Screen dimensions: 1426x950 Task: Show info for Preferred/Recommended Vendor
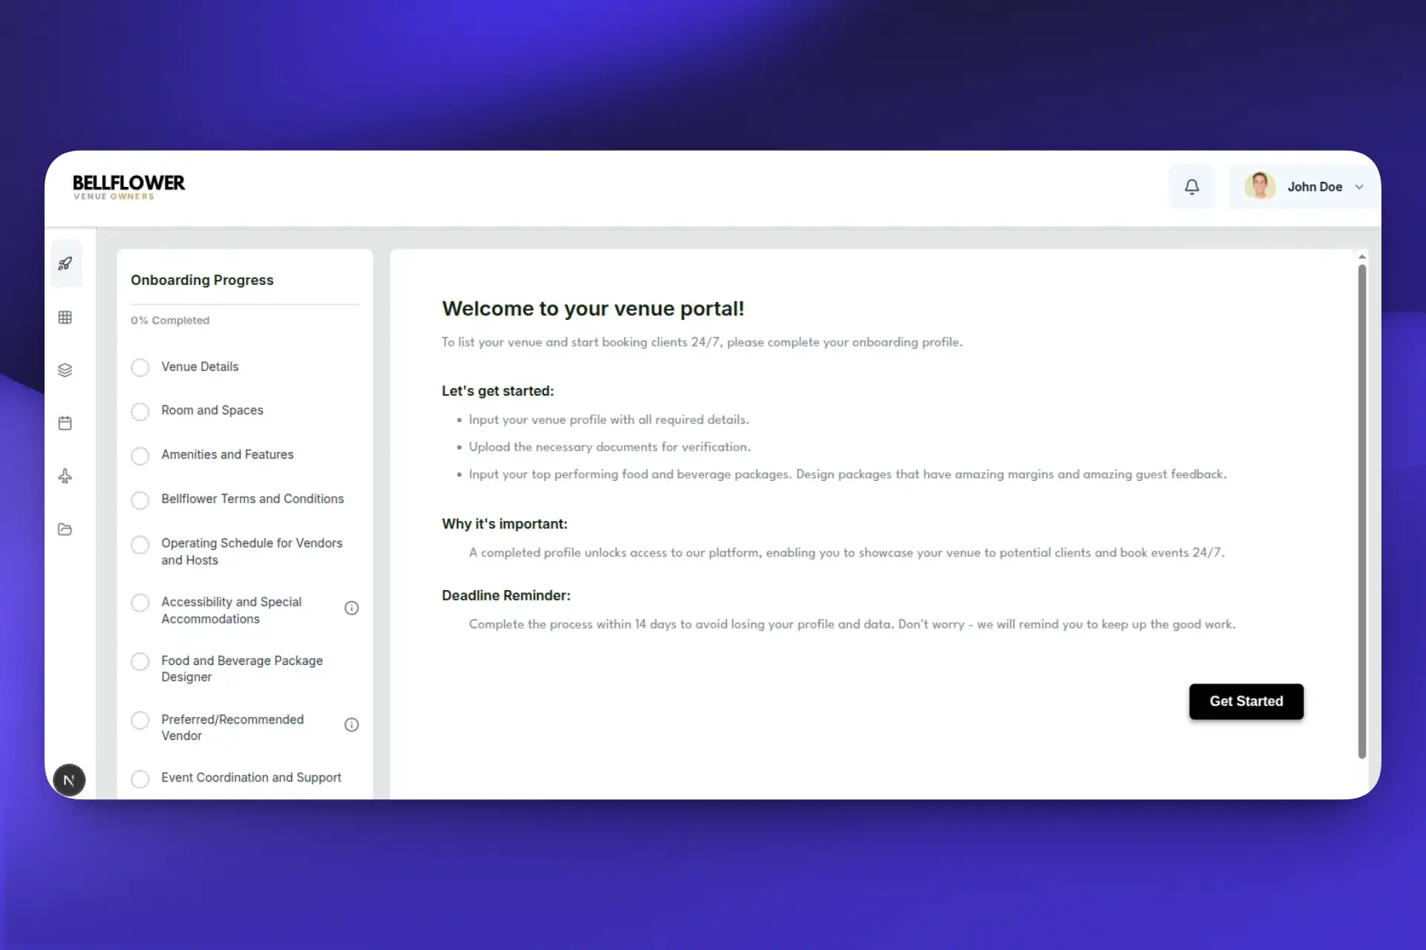pyautogui.click(x=352, y=725)
